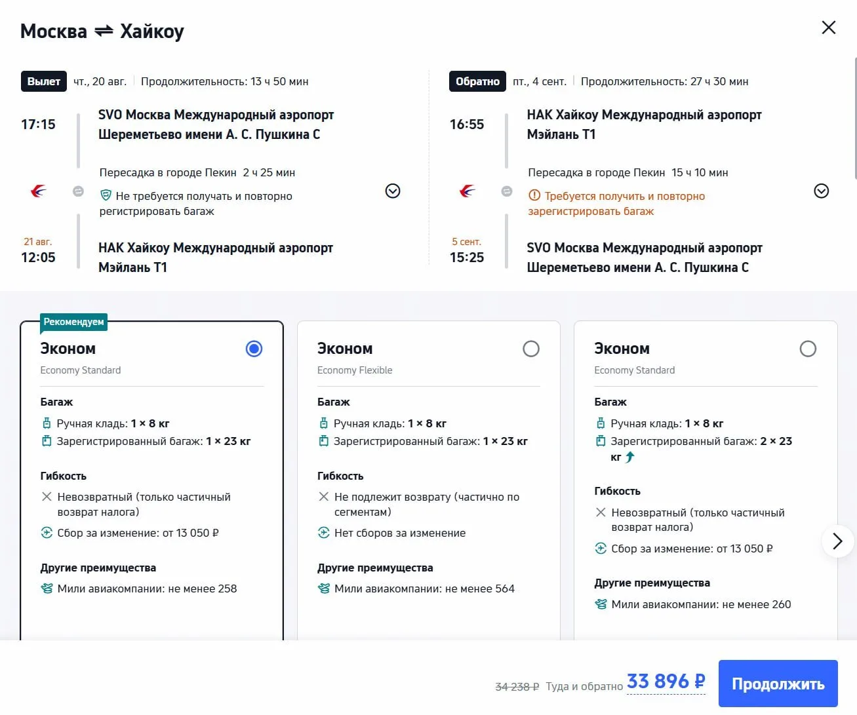Viewport: 857px width, 715px height.
Task: Click the vertical scrollbar on the right edge
Action: (855, 118)
